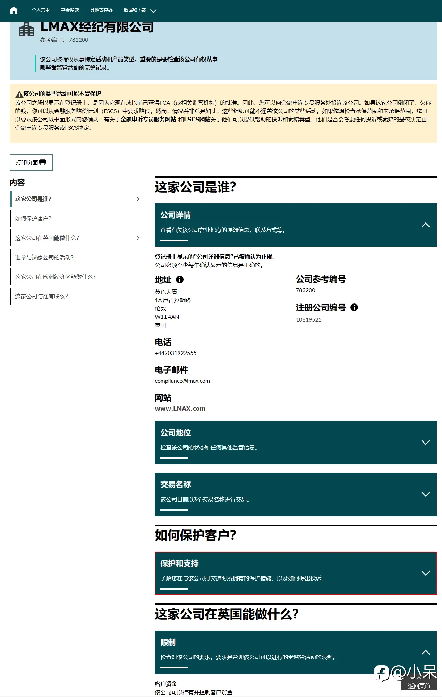Click the building icon beside the LMAX title
Viewport: 442px width, 697px height.
click(26, 29)
